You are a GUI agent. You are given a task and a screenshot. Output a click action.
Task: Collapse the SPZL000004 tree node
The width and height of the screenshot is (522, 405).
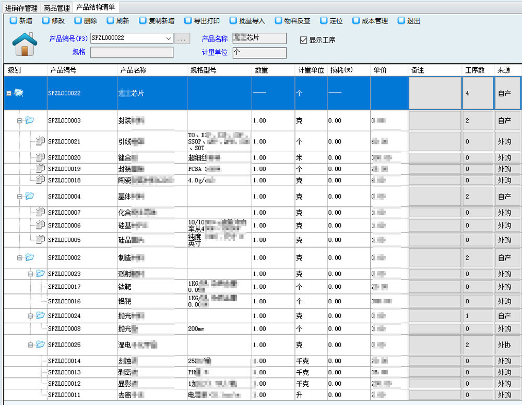pyautogui.click(x=20, y=197)
